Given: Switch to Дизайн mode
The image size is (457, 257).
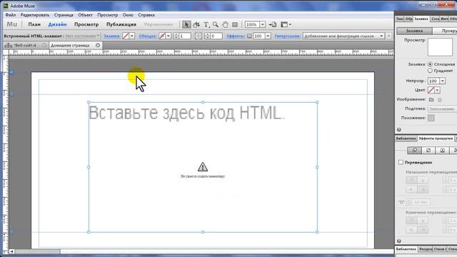Looking at the screenshot, I should [57, 24].
